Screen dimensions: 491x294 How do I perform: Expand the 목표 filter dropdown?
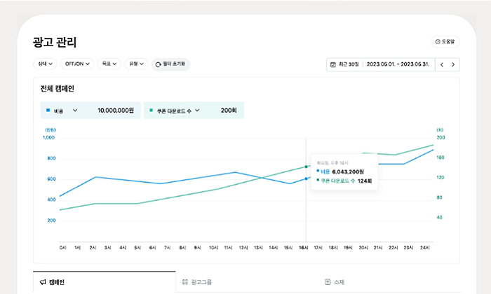[x=109, y=64]
